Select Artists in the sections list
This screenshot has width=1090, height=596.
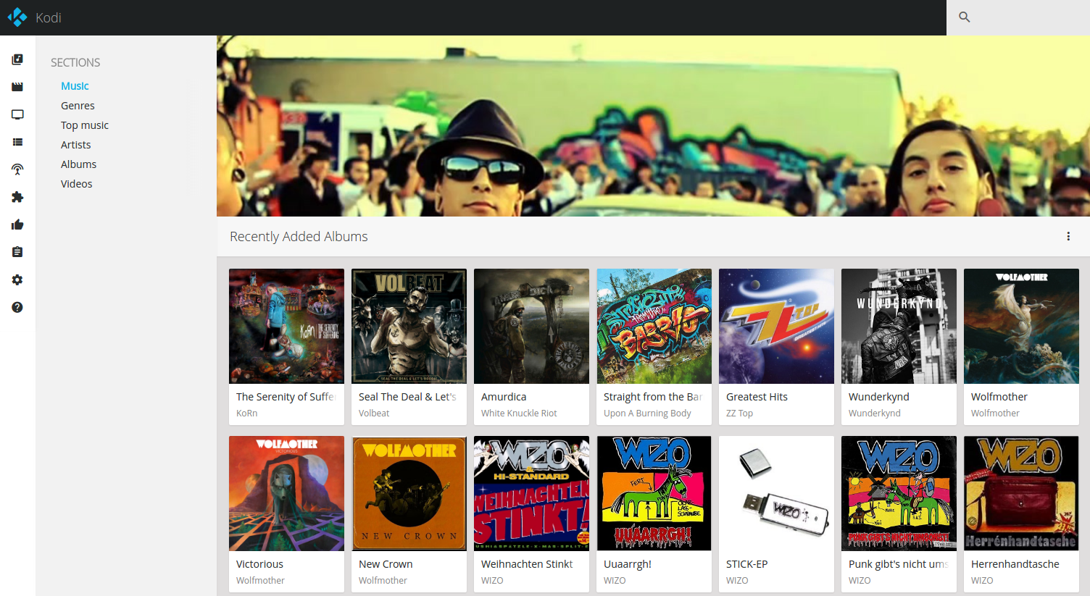[x=76, y=144]
